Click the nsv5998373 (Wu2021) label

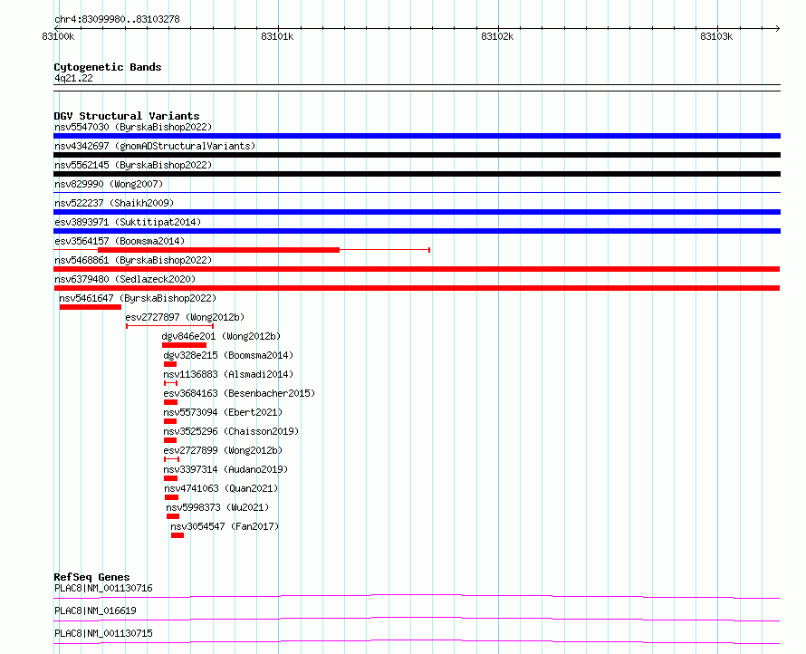217,507
